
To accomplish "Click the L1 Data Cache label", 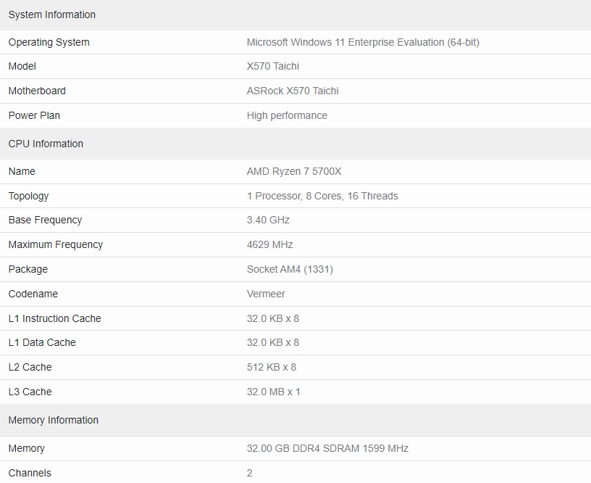I will 42,342.
